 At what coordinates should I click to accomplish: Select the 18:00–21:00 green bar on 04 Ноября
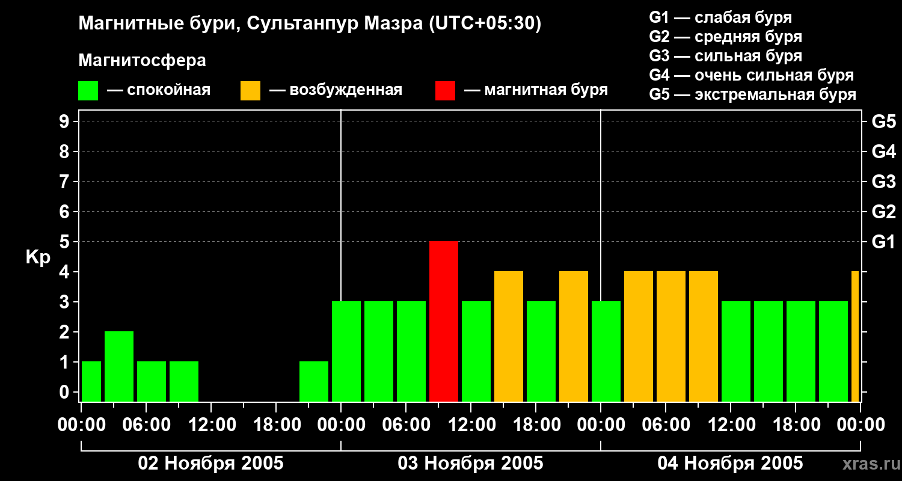tap(801, 352)
